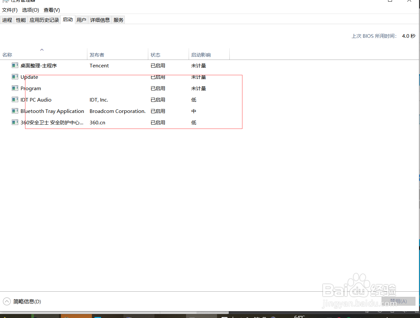This screenshot has width=420, height=318.
Task: Click the 360安全卫士 entry icon
Action: (15, 122)
